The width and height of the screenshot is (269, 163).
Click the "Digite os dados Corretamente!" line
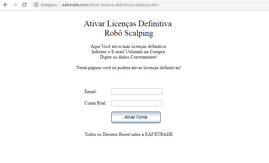128,57
